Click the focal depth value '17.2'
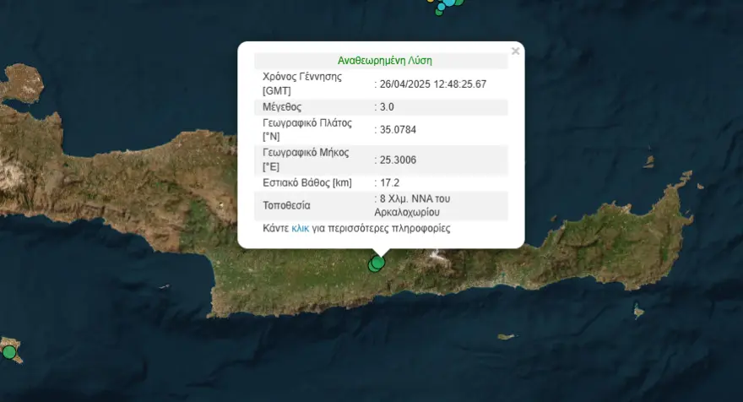This screenshot has height=402, width=743. coord(389,183)
